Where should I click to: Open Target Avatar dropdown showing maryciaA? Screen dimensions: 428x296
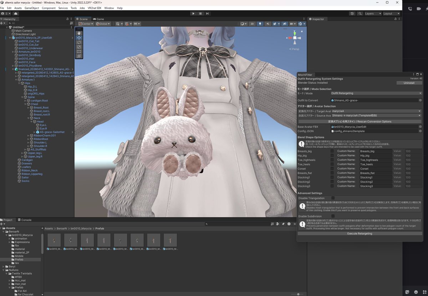pos(376,111)
